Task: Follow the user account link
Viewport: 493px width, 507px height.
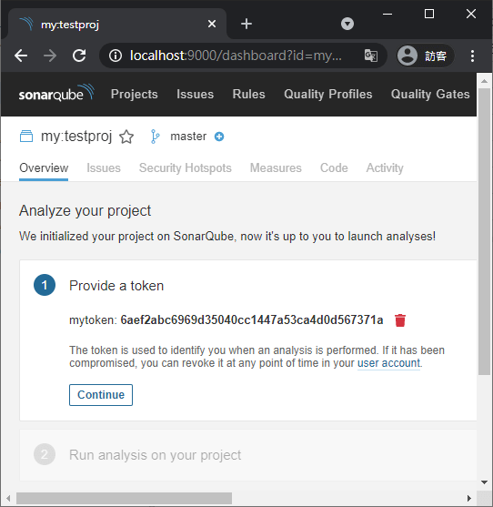Action: (388, 363)
